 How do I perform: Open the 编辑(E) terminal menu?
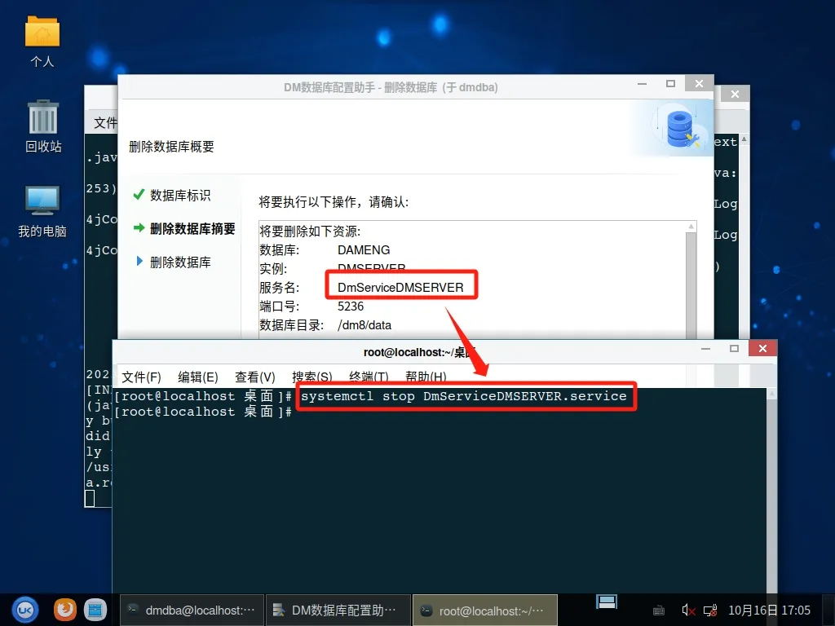point(198,377)
